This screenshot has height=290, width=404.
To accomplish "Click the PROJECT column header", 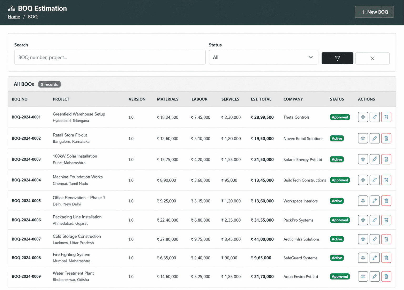I will click(x=61, y=99).
